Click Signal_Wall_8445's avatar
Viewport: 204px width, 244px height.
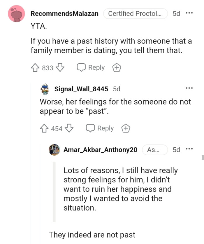[x=45, y=89]
